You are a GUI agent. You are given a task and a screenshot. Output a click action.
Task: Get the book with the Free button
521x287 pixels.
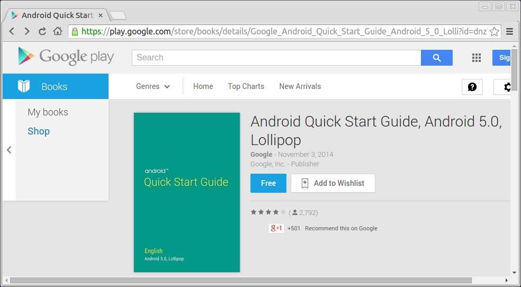point(268,183)
